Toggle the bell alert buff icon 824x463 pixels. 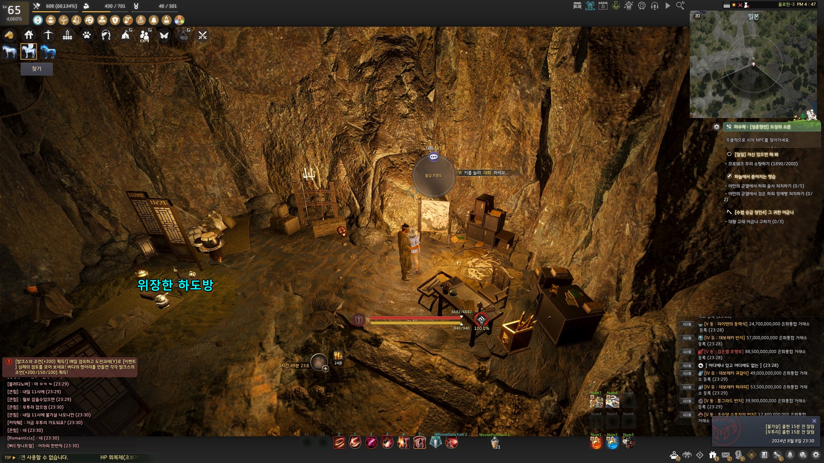154,20
